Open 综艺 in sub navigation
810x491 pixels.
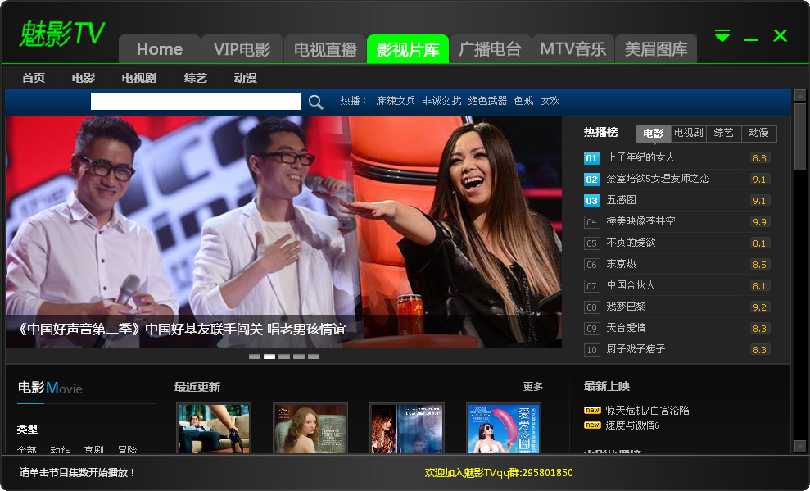pyautogui.click(x=195, y=78)
